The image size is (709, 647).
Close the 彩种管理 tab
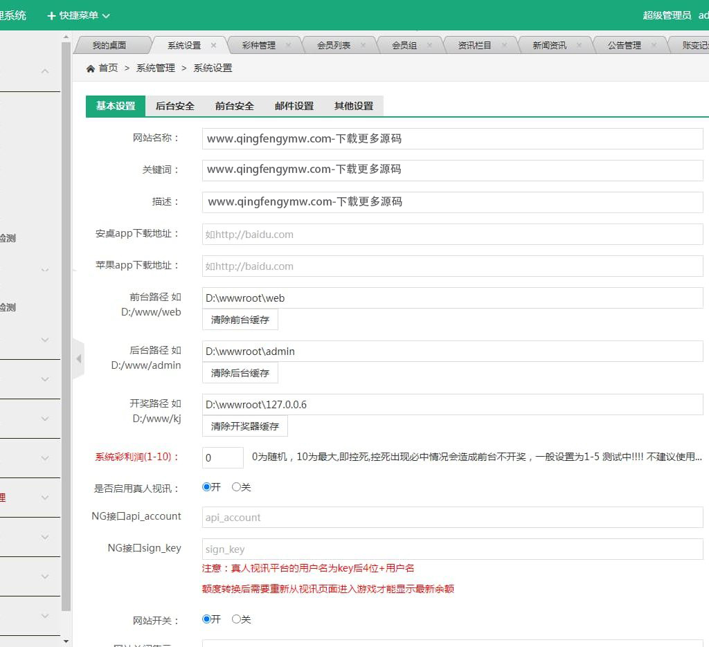point(289,45)
